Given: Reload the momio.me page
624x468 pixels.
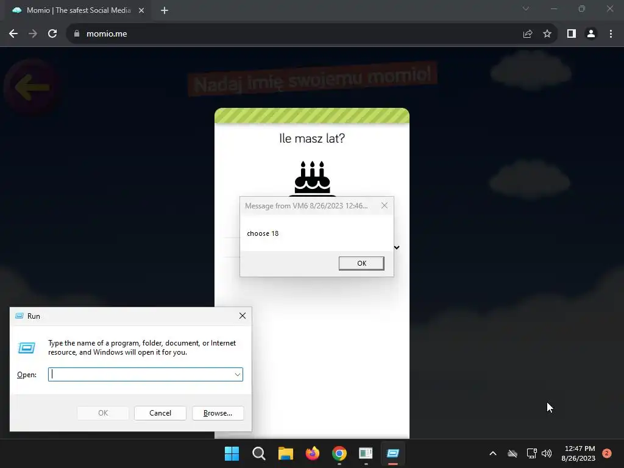Looking at the screenshot, I should pos(52,34).
